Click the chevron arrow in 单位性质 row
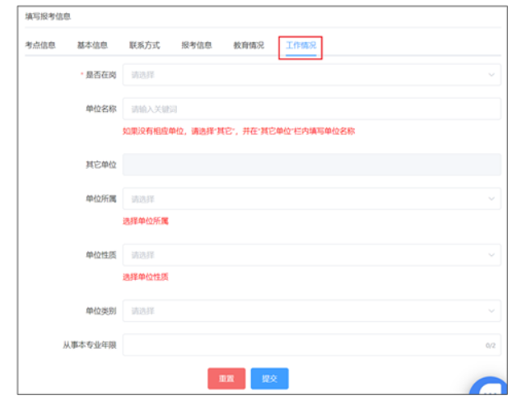 [x=491, y=255]
